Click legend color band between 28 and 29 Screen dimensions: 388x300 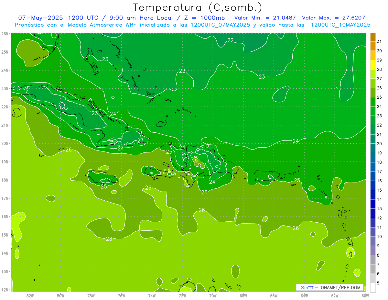point(373,65)
